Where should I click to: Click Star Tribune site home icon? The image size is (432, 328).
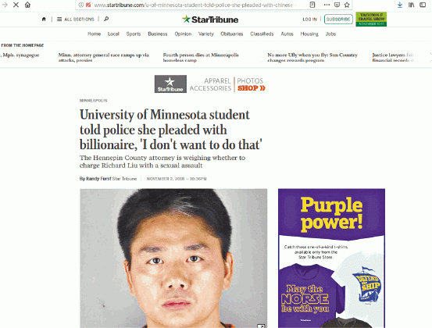coord(44,19)
